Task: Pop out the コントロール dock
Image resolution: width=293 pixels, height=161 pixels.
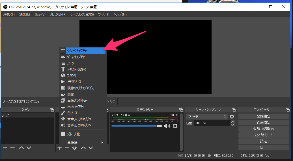Action: click(288, 110)
